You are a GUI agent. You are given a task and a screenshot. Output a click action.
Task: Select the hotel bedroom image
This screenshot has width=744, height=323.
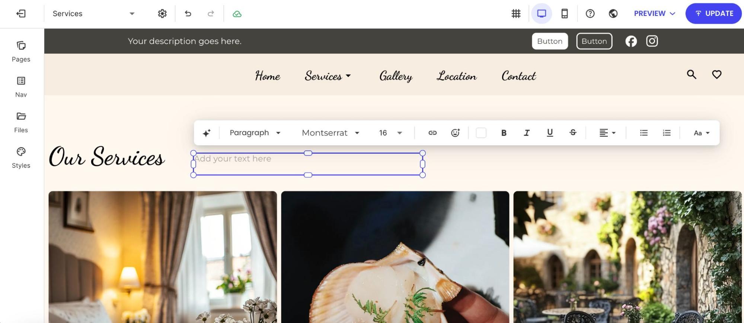click(163, 257)
